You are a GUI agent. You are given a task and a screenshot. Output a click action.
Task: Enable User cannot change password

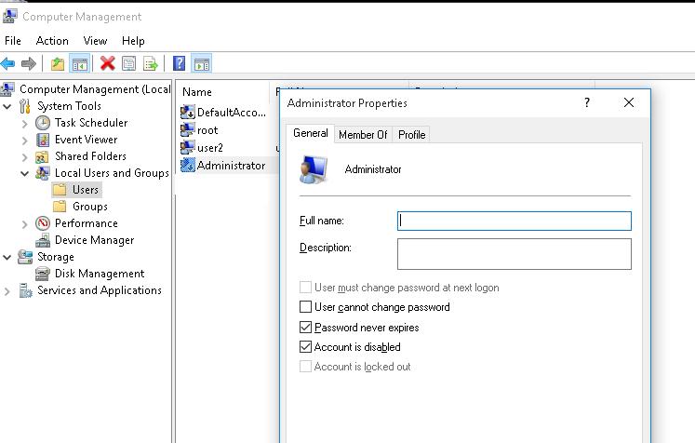point(306,307)
